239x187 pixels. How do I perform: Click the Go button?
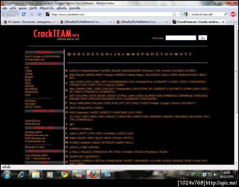203,37
